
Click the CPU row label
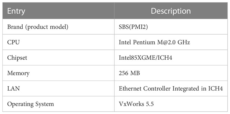coord(13,42)
